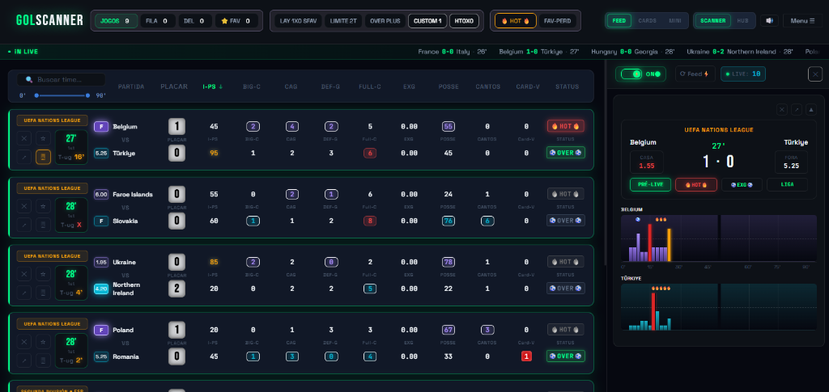The image size is (829, 392).
Task: Switch to the MINI view tab
Action: tap(675, 20)
